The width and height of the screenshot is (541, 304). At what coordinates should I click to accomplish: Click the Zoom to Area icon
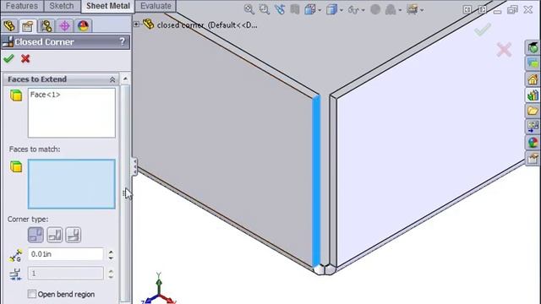265,9
